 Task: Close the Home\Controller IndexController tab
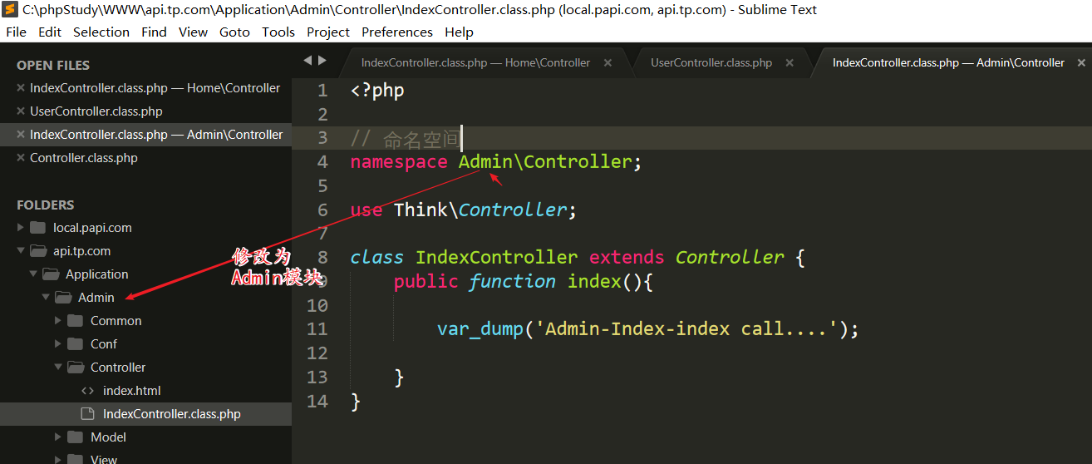(x=607, y=63)
